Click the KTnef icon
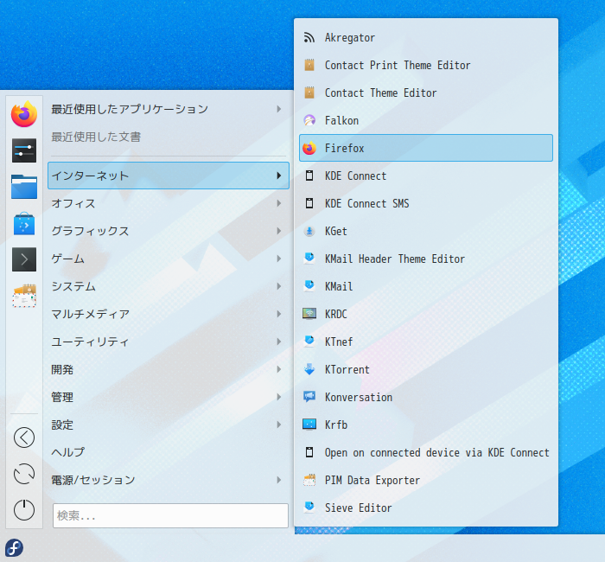605x562 pixels. click(x=309, y=342)
